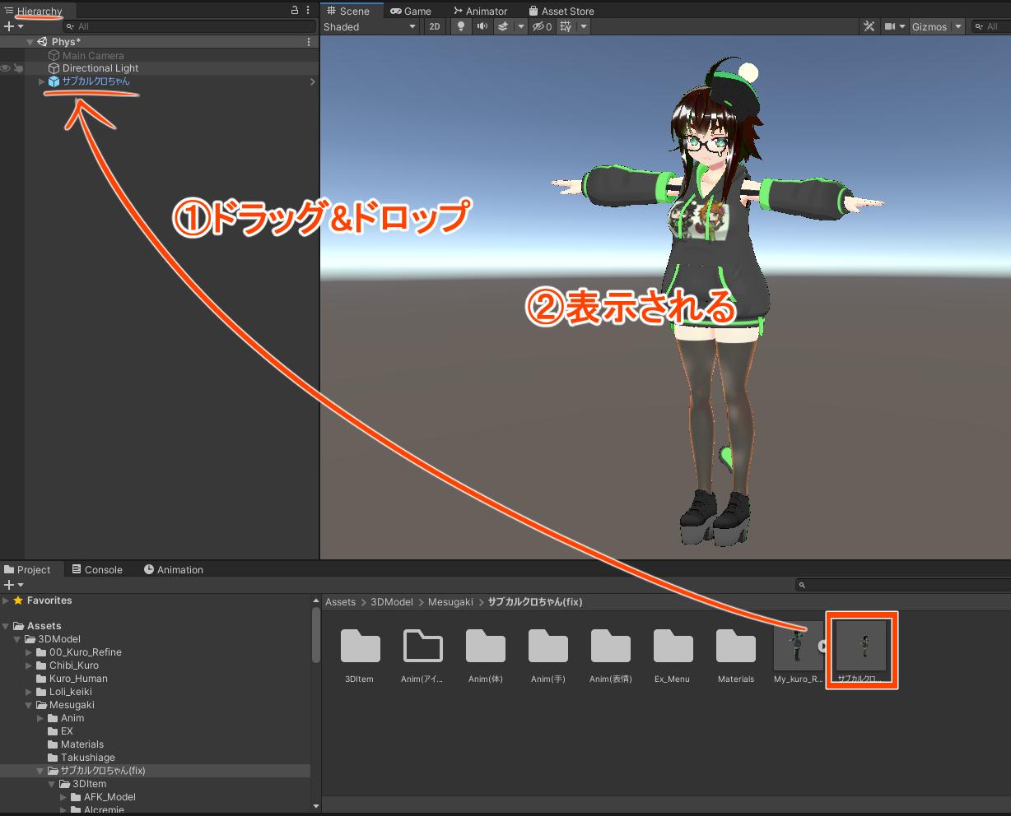Open the Phys scene options menu
1011x816 pixels.
pos(309,42)
